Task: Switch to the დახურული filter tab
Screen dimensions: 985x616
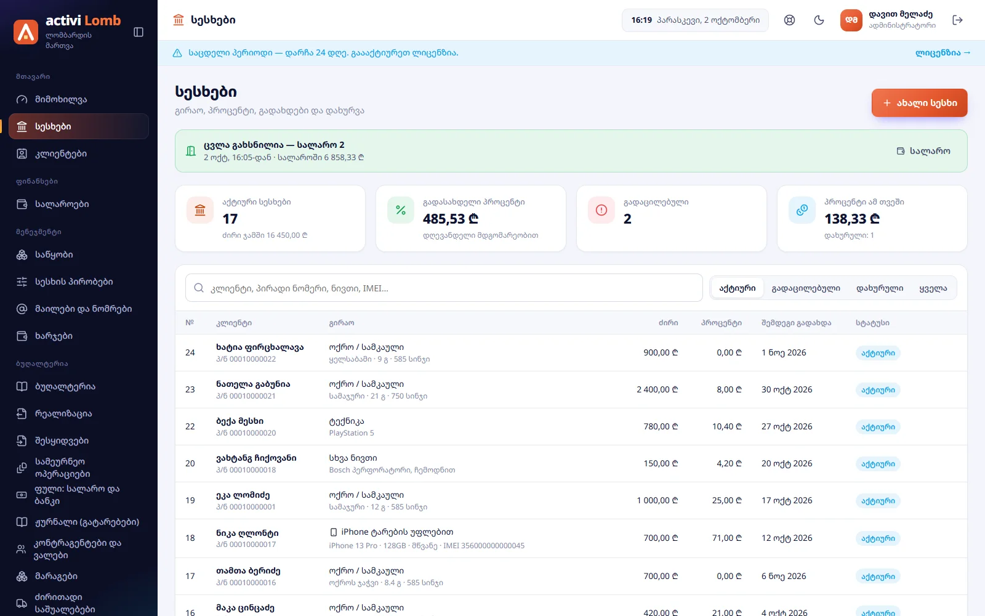Action: tap(880, 288)
